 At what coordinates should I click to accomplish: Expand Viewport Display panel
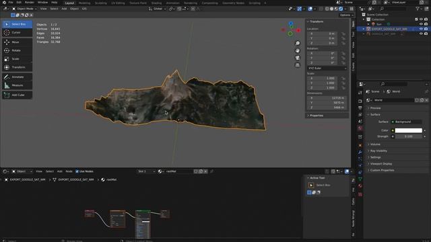(x=380, y=164)
